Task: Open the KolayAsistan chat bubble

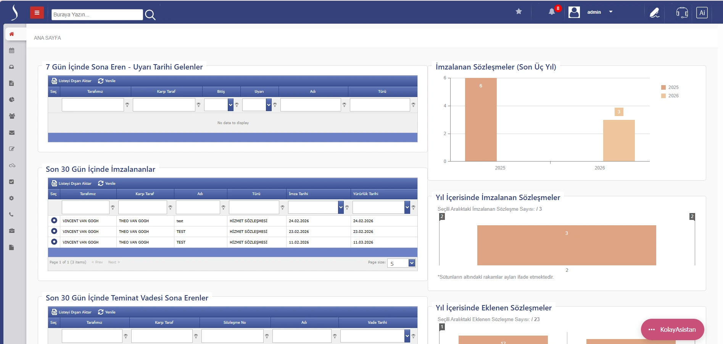Action: 672,329
